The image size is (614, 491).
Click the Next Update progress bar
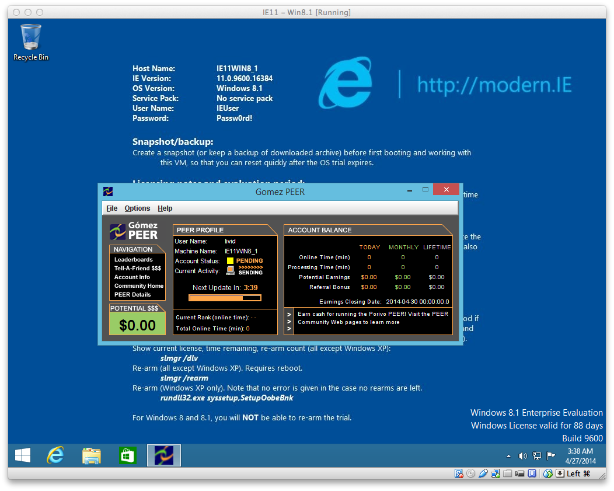(225, 298)
